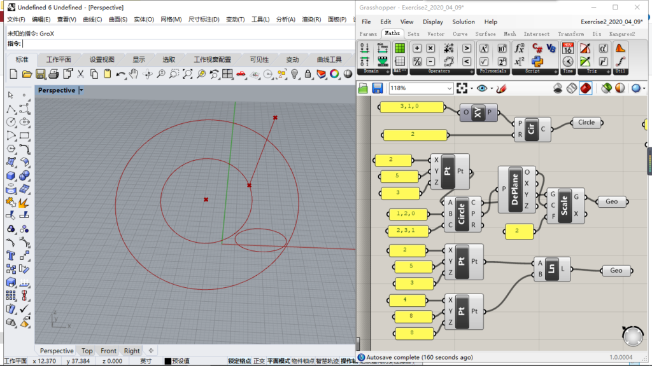Open dropdown beside the blue document-quality icon
This screenshot has height=366, width=652.
click(644, 88)
